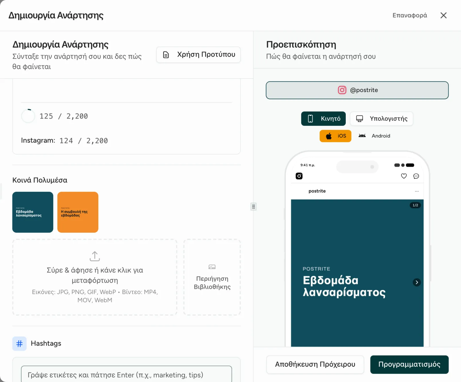The width and height of the screenshot is (461, 382).
Task: Focus the hashtags input field
Action: [126, 375]
